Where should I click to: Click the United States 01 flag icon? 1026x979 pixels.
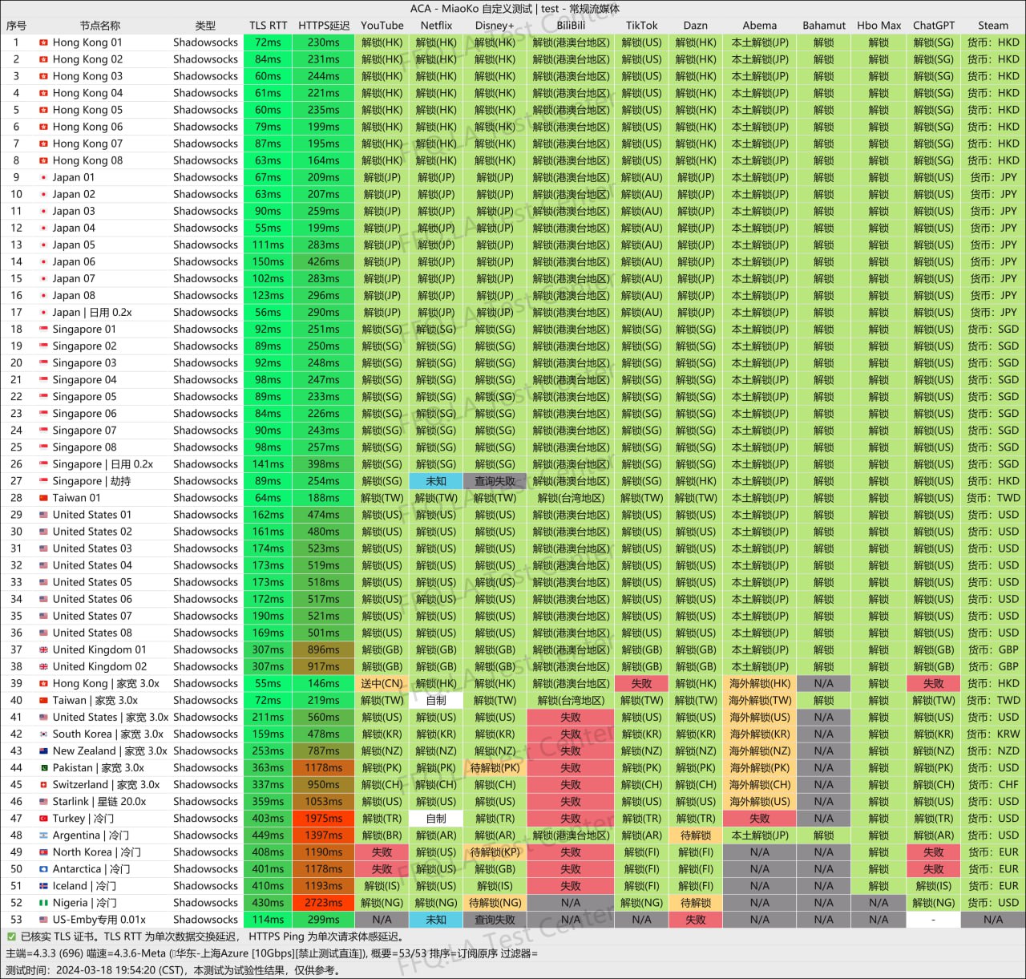tap(43, 515)
